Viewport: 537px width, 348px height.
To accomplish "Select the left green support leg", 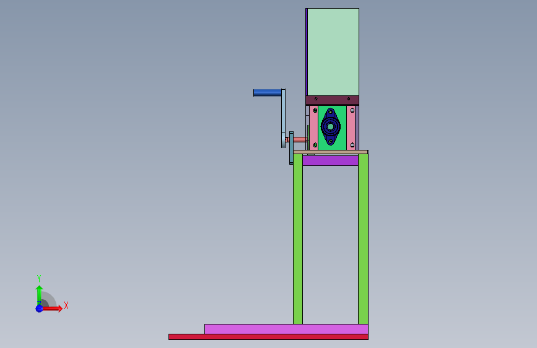I will [298, 239].
